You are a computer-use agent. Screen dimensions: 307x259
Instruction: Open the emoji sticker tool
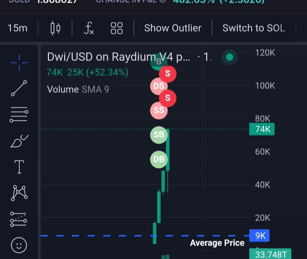[x=19, y=245]
